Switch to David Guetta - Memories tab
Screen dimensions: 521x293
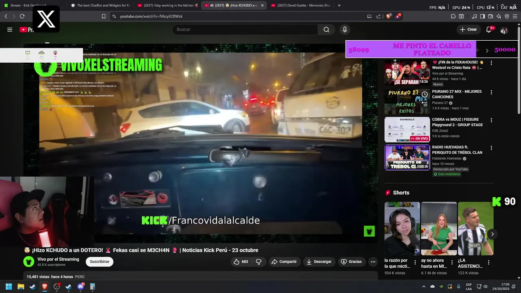click(x=300, y=5)
